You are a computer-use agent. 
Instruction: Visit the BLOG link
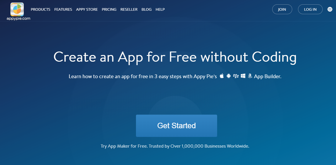tap(147, 10)
